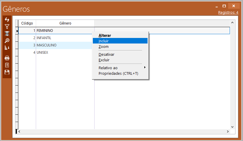Click the Código column header

click(x=27, y=23)
